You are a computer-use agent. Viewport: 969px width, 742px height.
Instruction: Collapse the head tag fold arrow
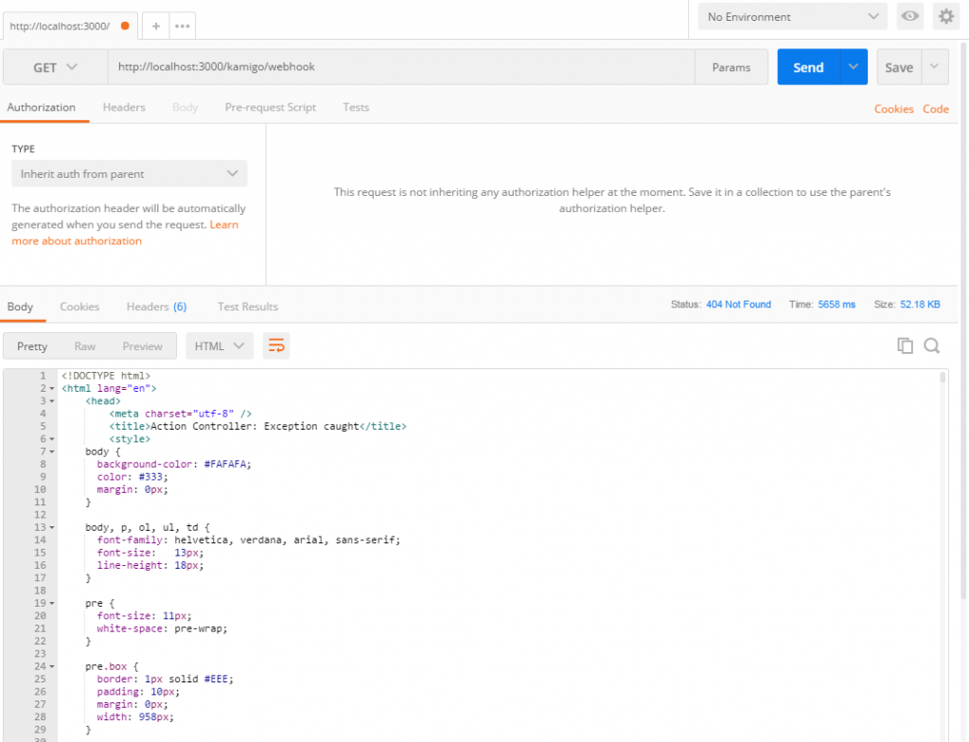coord(51,401)
